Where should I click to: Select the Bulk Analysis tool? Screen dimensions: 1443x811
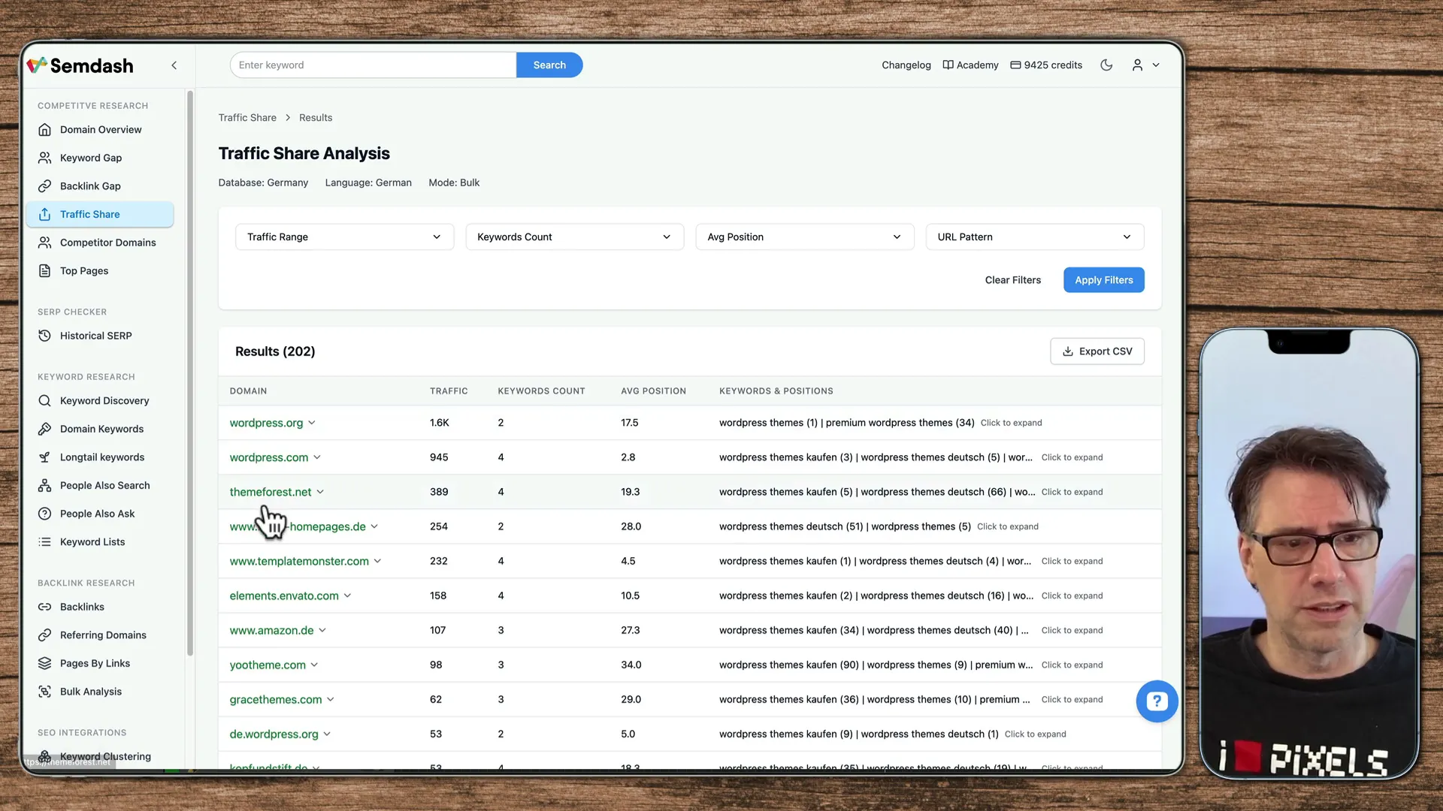tap(90, 692)
